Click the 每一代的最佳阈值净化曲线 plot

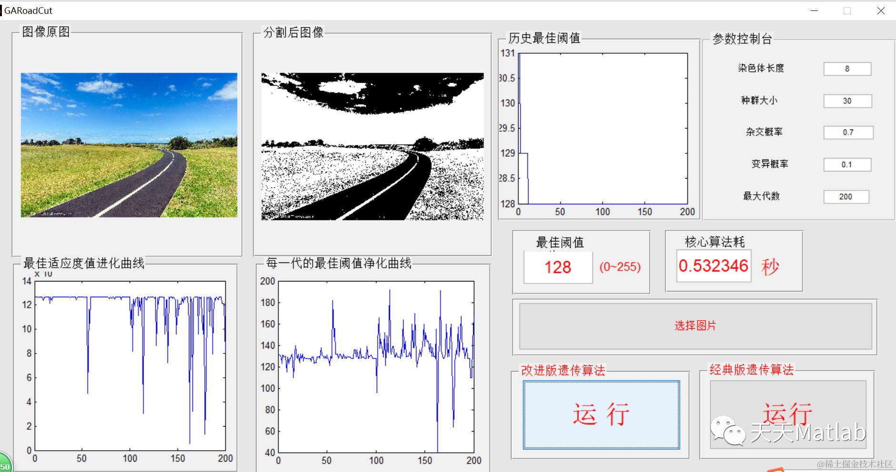(376, 367)
